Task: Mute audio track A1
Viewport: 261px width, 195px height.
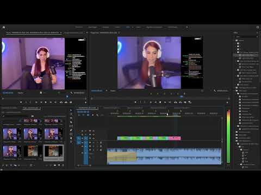Action: 94,142
